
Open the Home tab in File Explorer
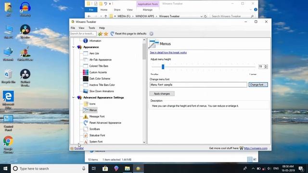tap(104, 10)
